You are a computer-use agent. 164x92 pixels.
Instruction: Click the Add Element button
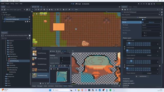pyautogui.click(x=142, y=76)
